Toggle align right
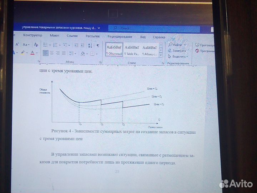Image resolution: width=257 pixels, height=193 pixels. 58,53
